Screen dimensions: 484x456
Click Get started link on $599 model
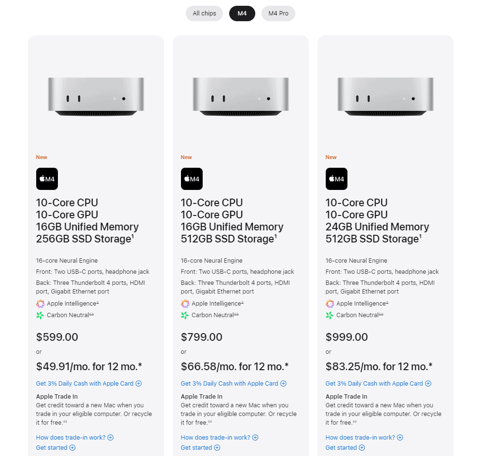pos(55,448)
